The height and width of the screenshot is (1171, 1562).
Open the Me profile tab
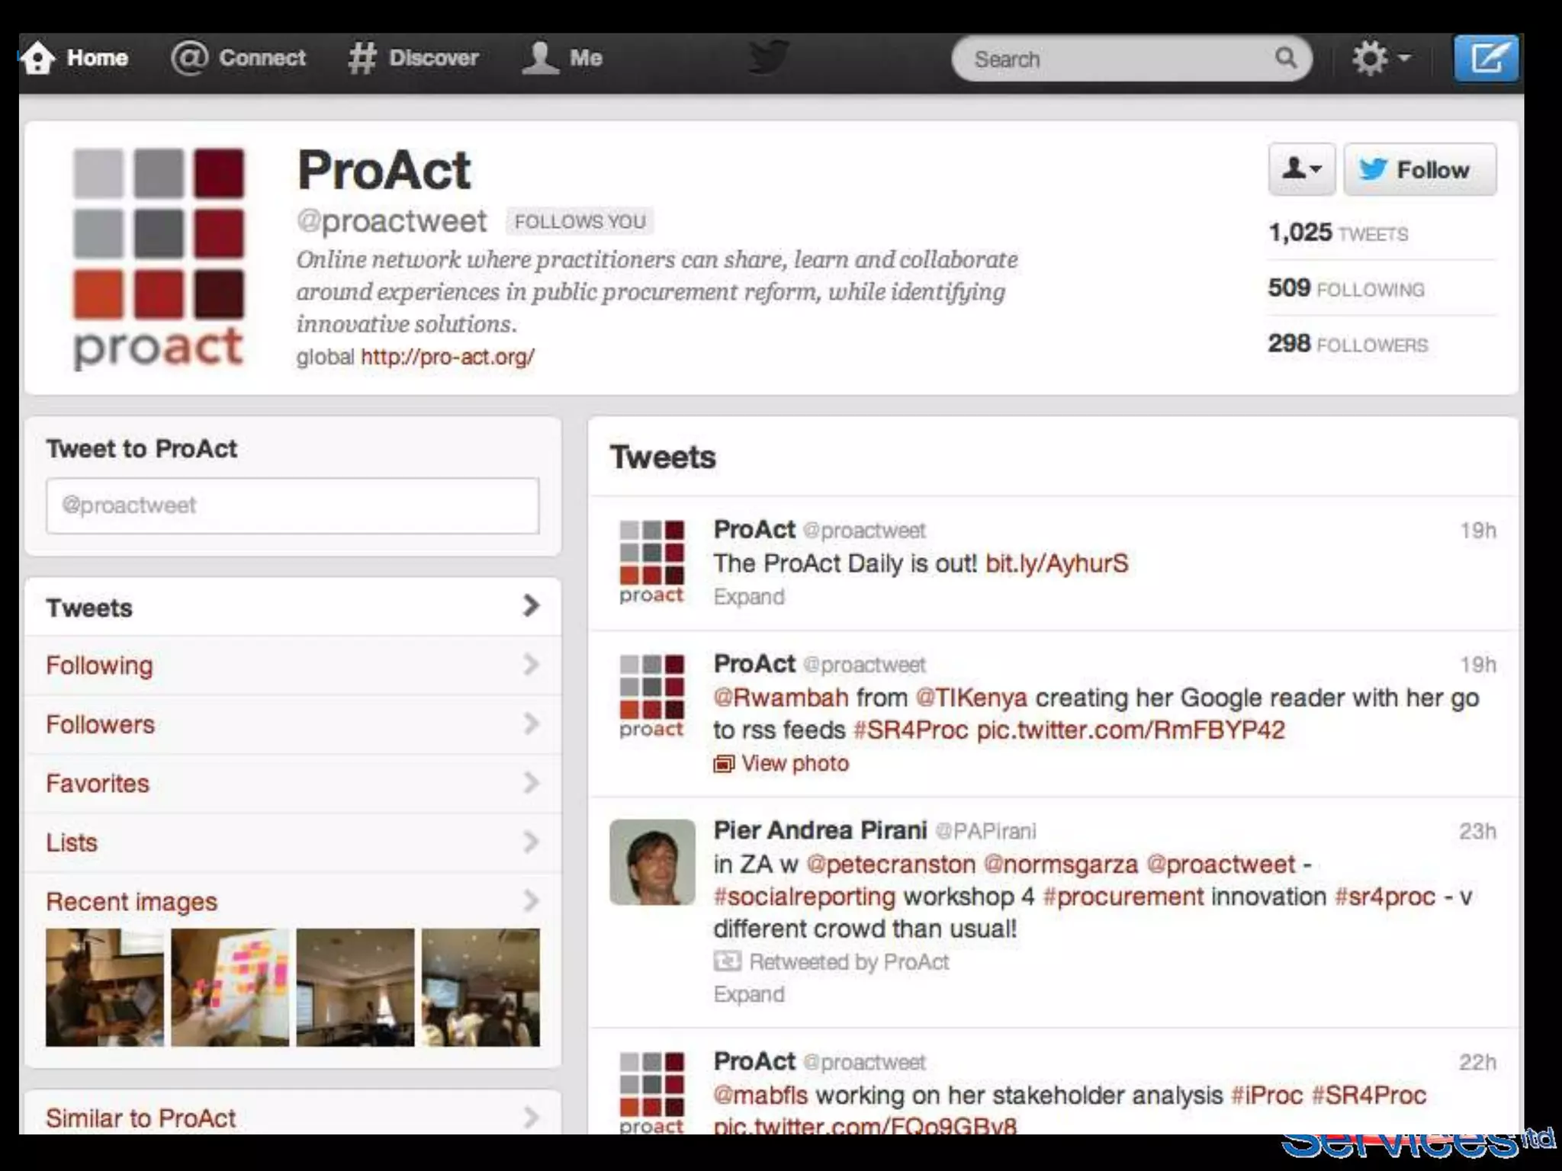point(563,58)
